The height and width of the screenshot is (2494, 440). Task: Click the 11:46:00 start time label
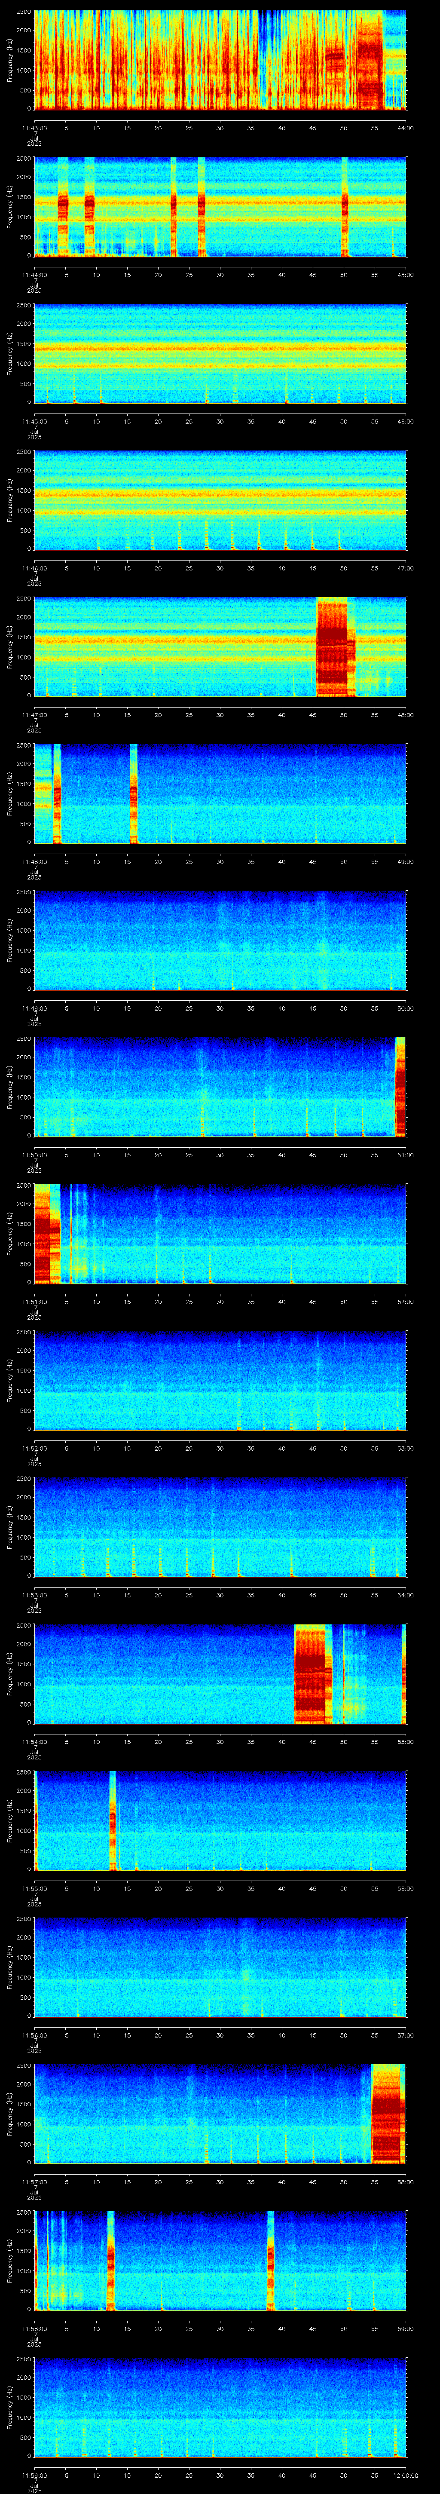pos(34,567)
